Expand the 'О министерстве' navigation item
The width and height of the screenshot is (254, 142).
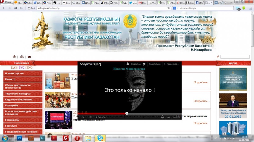pos(23,73)
